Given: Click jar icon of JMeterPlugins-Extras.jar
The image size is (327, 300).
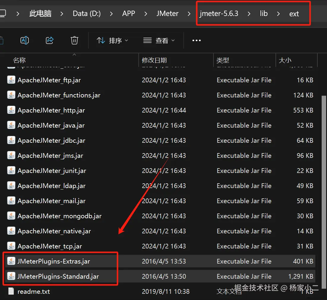Looking at the screenshot, I should pyautogui.click(x=11, y=261).
